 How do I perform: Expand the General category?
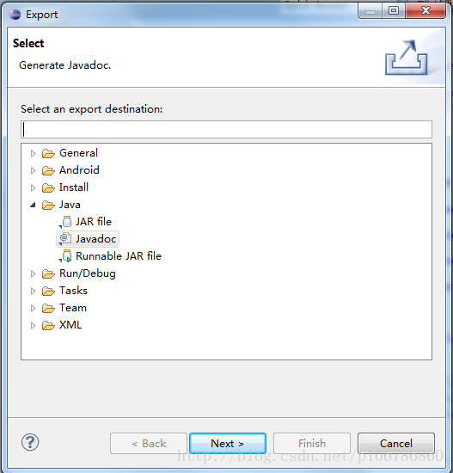(x=33, y=154)
